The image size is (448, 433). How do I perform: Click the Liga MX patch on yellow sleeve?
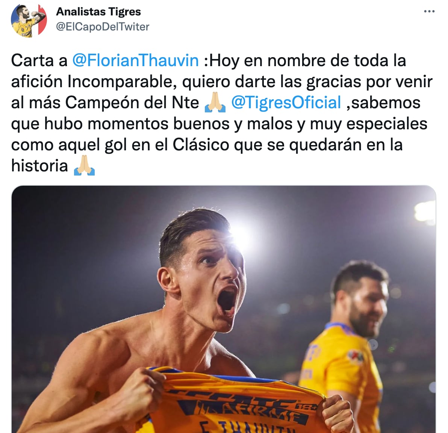355,356
